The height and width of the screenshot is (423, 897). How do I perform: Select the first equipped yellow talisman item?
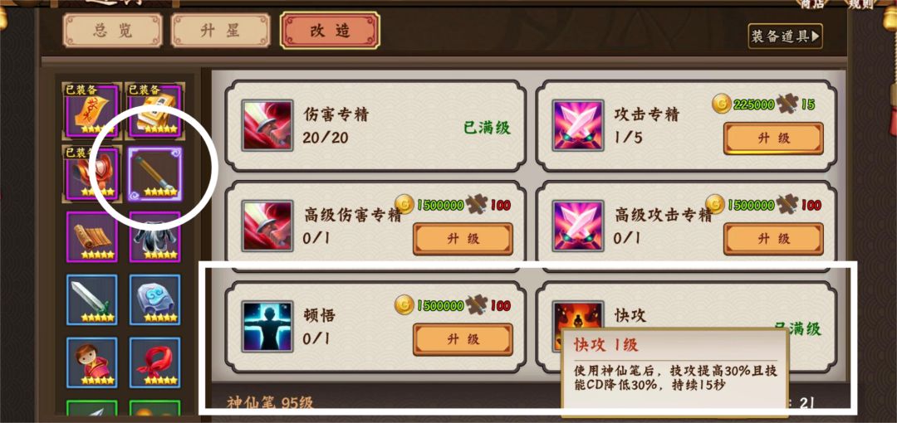coord(91,111)
